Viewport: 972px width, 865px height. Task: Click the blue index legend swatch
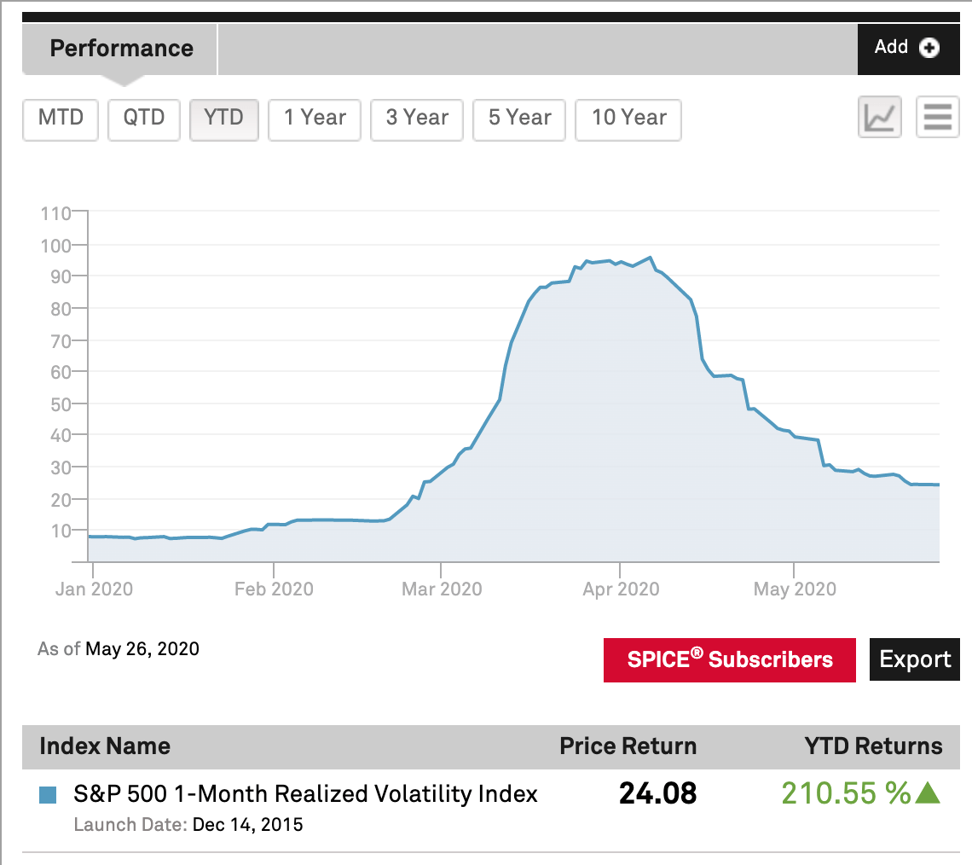tap(48, 794)
